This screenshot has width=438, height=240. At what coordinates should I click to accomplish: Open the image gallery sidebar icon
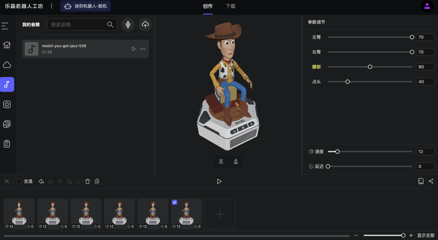7,124
